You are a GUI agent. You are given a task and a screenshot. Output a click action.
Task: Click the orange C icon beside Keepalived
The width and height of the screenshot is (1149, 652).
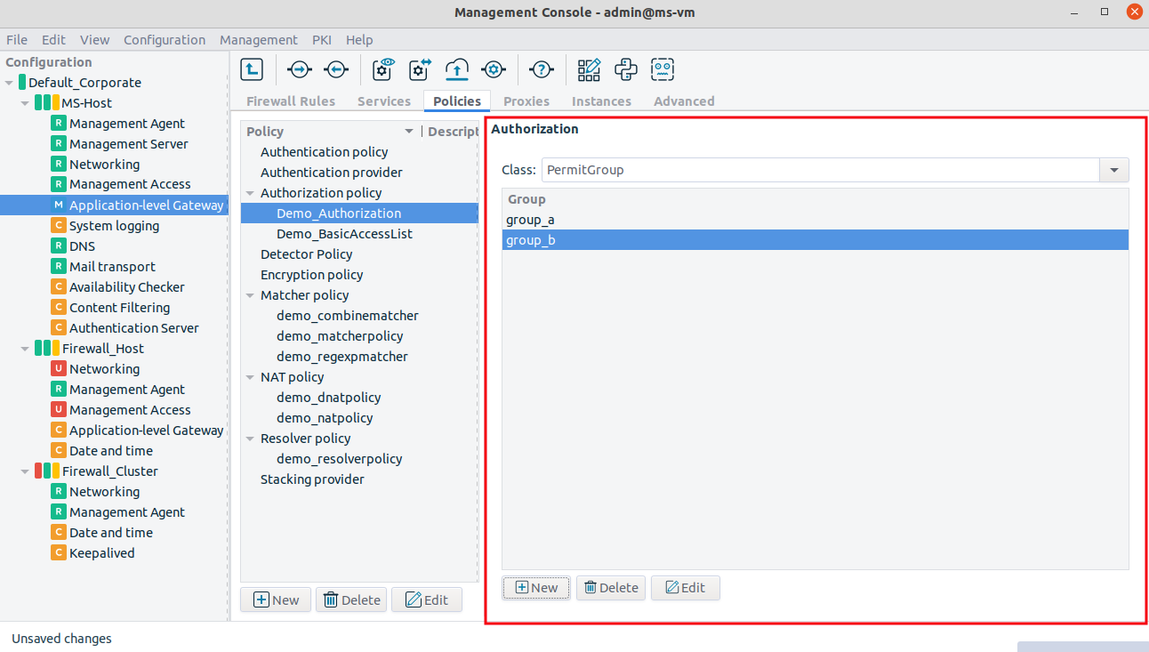[x=59, y=552]
